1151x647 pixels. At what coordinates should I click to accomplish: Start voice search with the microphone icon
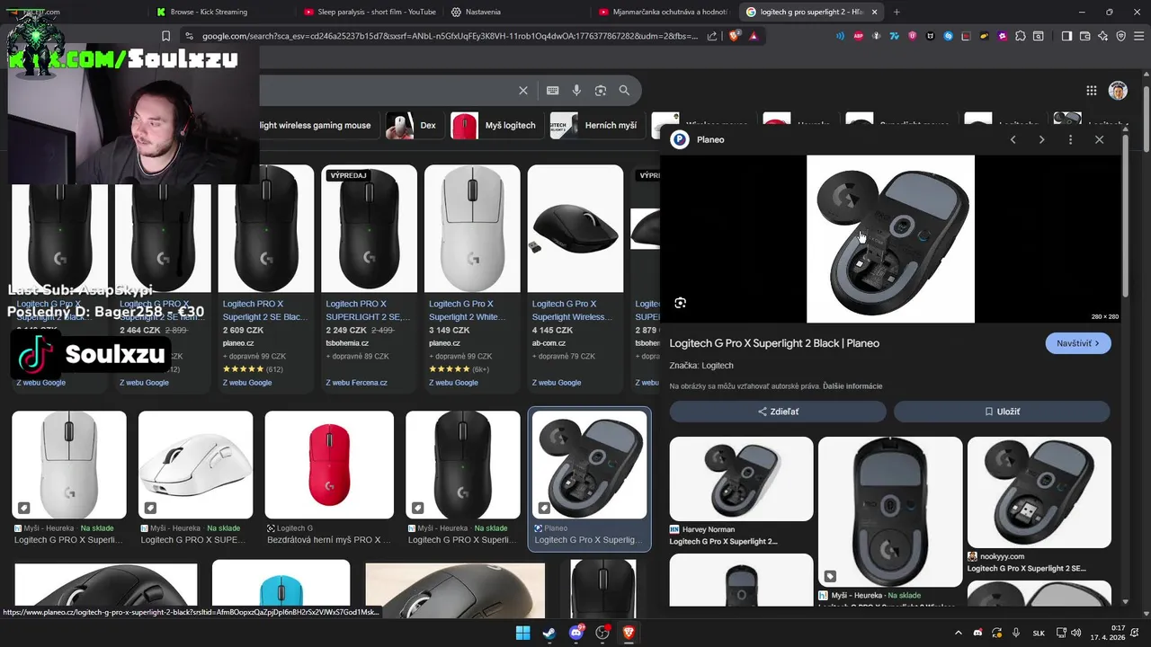tap(576, 90)
